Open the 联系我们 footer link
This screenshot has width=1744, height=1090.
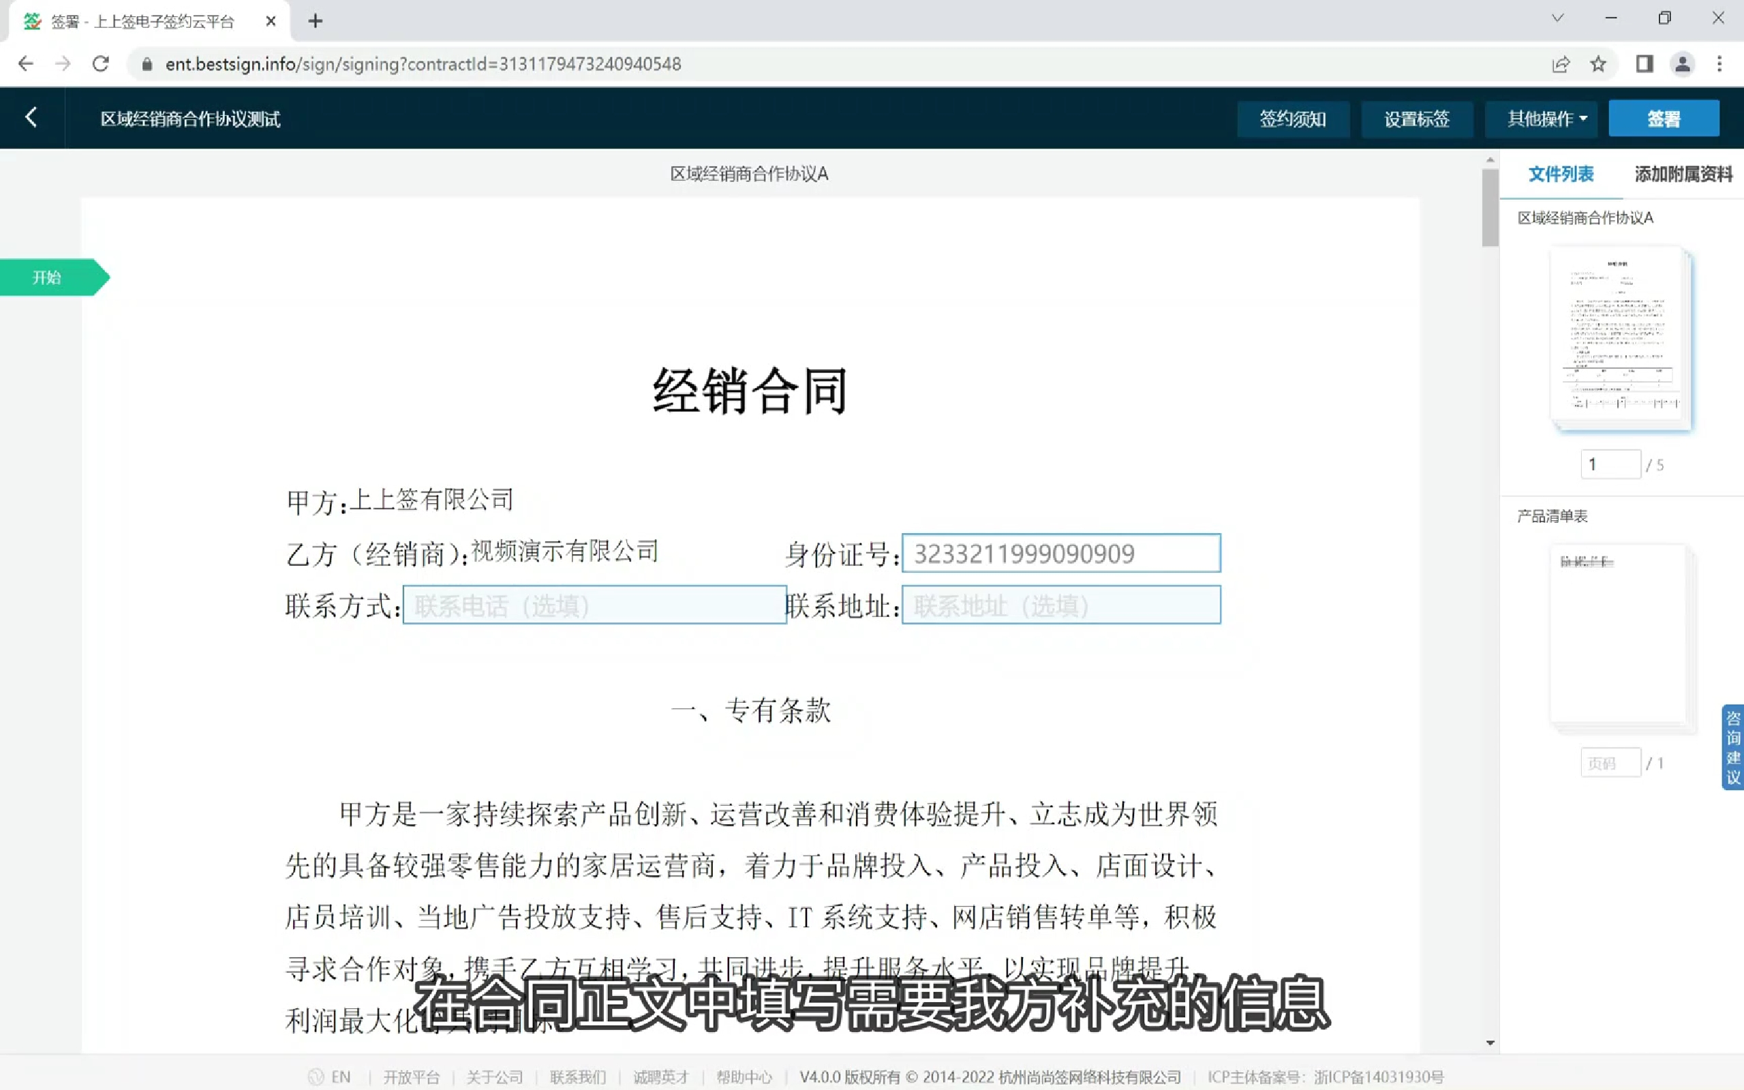pyautogui.click(x=577, y=1077)
